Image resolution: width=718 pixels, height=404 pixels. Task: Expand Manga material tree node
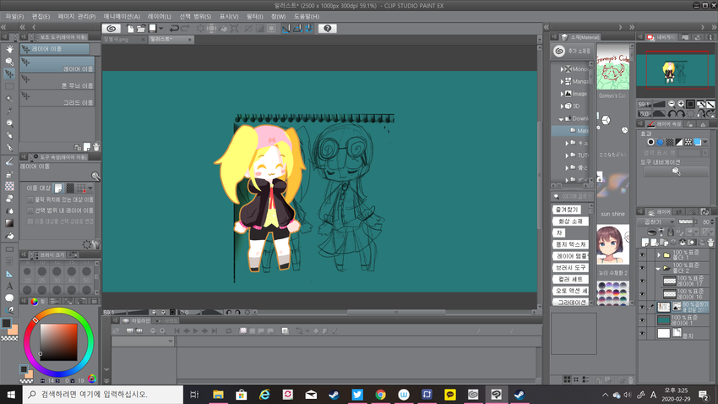(563, 81)
